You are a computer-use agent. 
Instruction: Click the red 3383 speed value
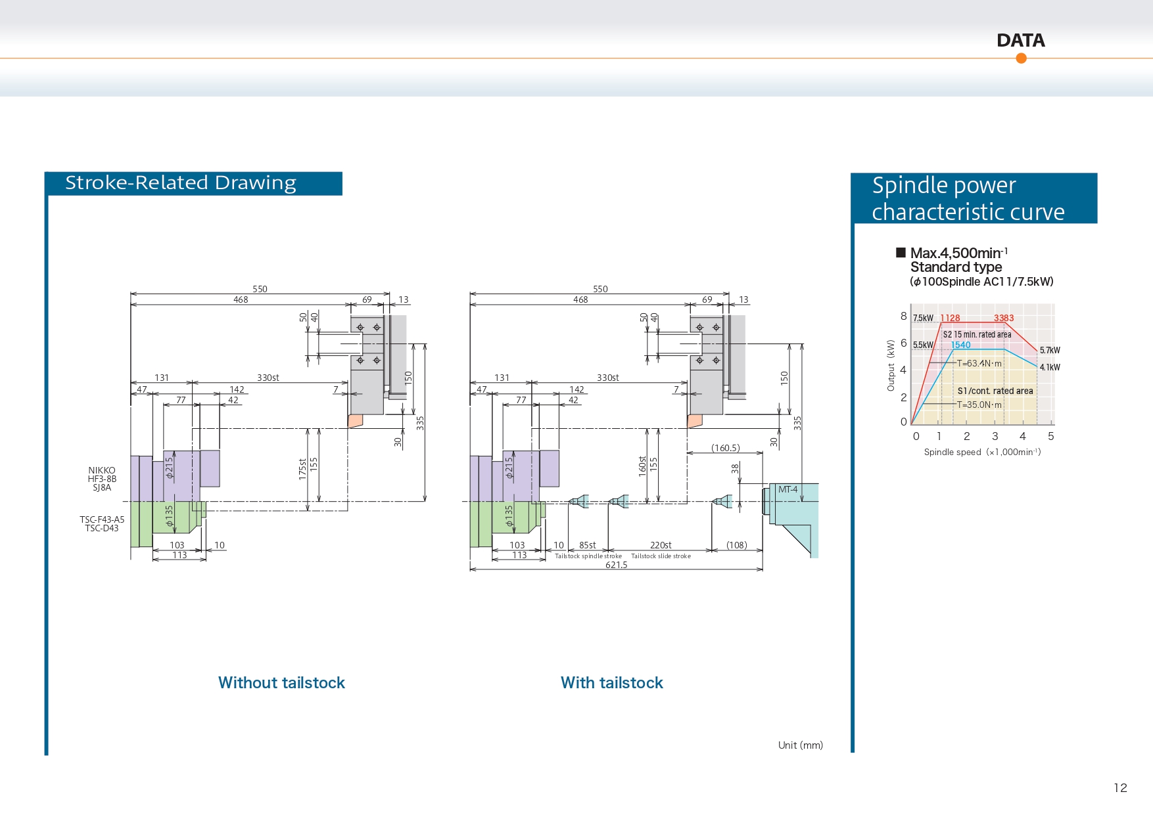(x=1004, y=318)
